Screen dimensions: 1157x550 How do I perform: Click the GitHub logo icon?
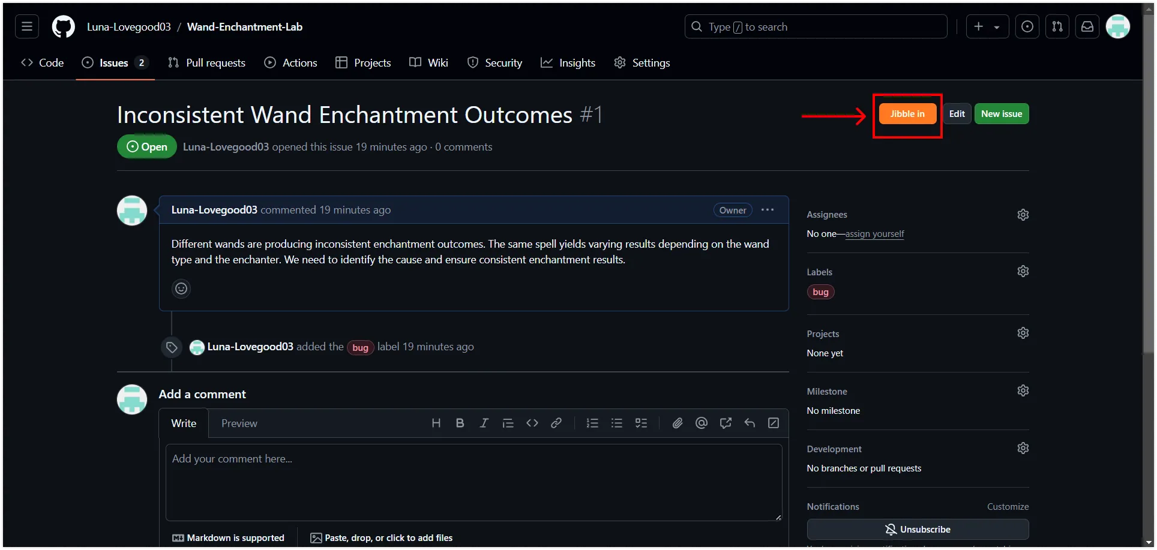tap(63, 27)
